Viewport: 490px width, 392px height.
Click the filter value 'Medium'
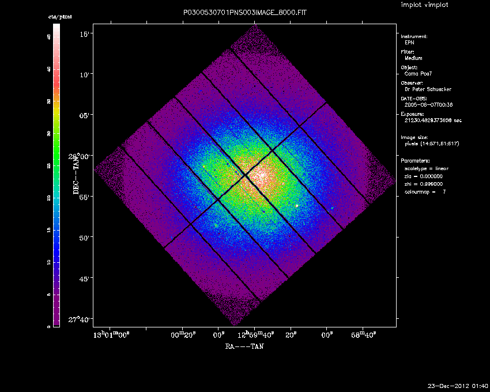pyautogui.click(x=413, y=58)
